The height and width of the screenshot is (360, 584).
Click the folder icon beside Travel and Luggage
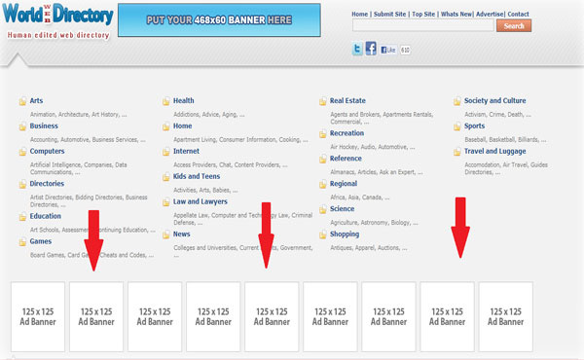457,152
